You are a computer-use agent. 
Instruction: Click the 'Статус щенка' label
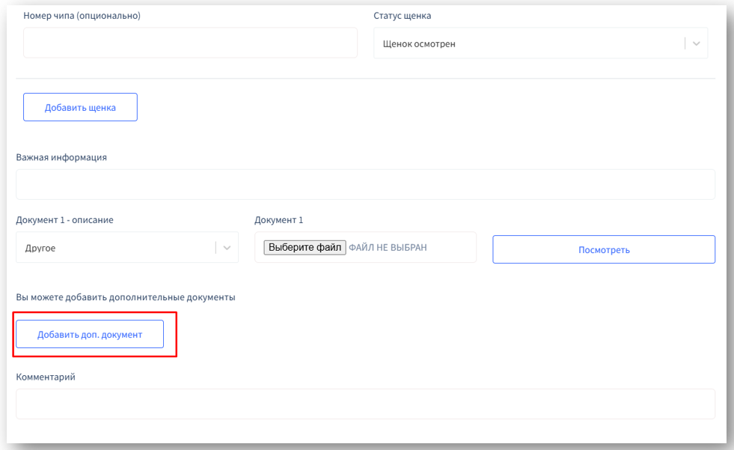point(402,16)
